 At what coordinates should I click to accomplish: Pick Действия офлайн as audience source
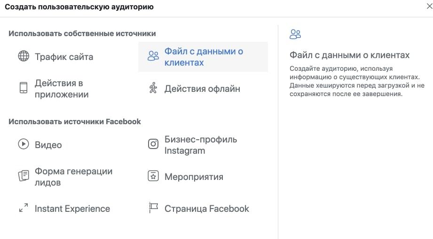pos(203,89)
